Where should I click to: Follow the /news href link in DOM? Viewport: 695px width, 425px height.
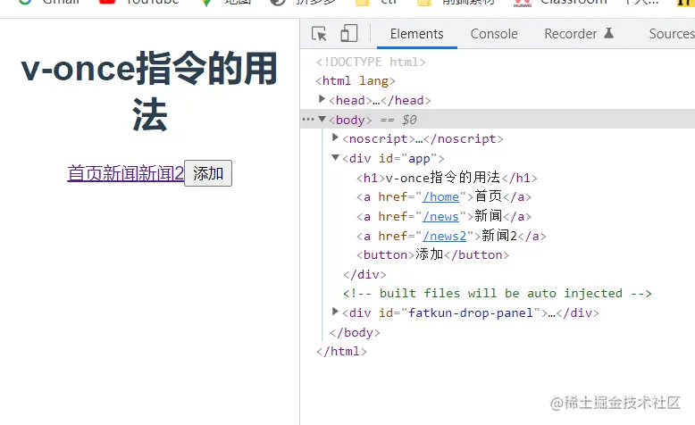click(440, 216)
